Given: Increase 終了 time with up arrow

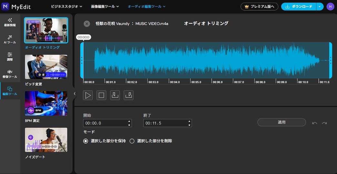Looking at the screenshot, I should (189, 121).
